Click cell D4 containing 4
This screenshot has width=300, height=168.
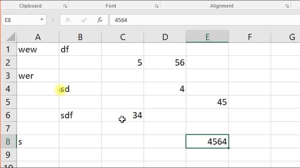(165, 89)
